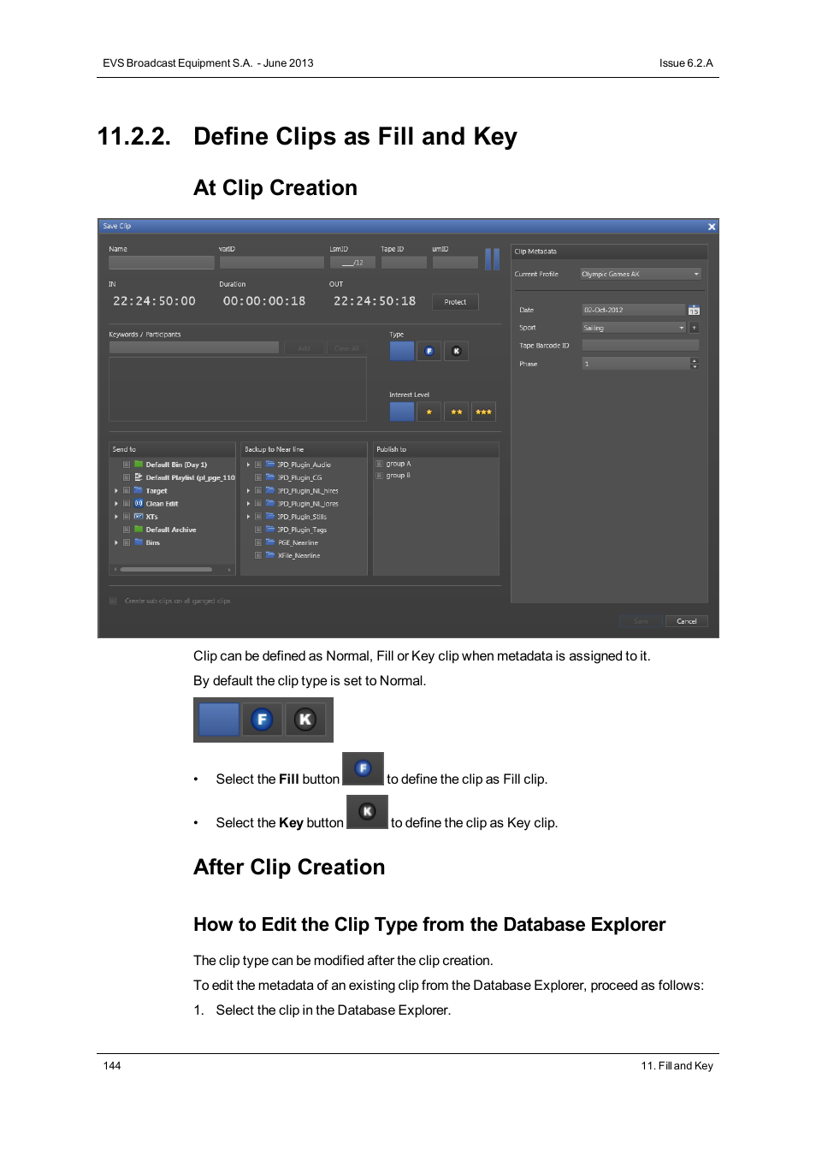Increase the Phase value with up arrow
Screen dimensions: 816x1155
coord(695,360)
